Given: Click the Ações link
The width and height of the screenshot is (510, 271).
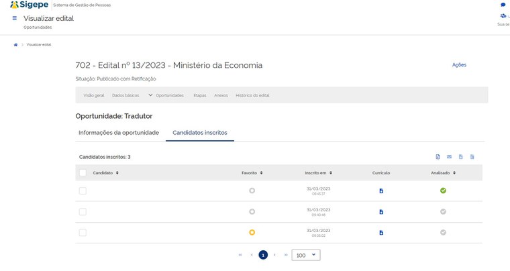Looking at the screenshot, I should [x=459, y=65].
